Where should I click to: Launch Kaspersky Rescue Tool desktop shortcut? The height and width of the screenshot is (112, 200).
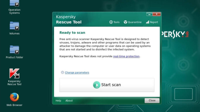coord(14,74)
